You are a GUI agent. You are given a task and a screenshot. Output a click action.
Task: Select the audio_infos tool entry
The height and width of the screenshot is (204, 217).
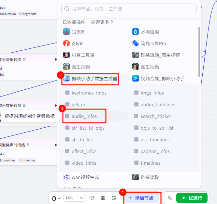pos(84,116)
